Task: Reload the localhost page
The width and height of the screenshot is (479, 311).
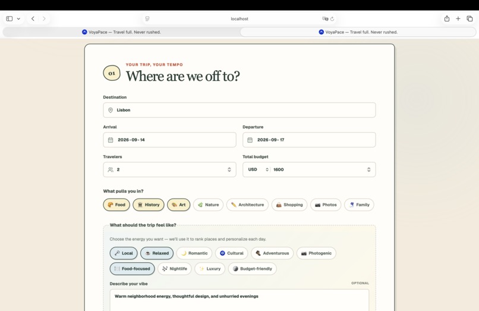Action: [332, 18]
